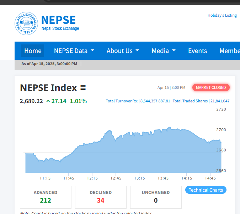Click the NEPSE circular logo emblem

pos(26,23)
